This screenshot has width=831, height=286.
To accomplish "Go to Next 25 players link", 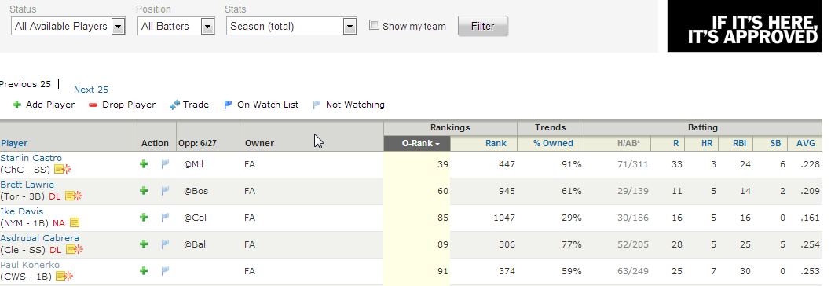I will point(90,90).
